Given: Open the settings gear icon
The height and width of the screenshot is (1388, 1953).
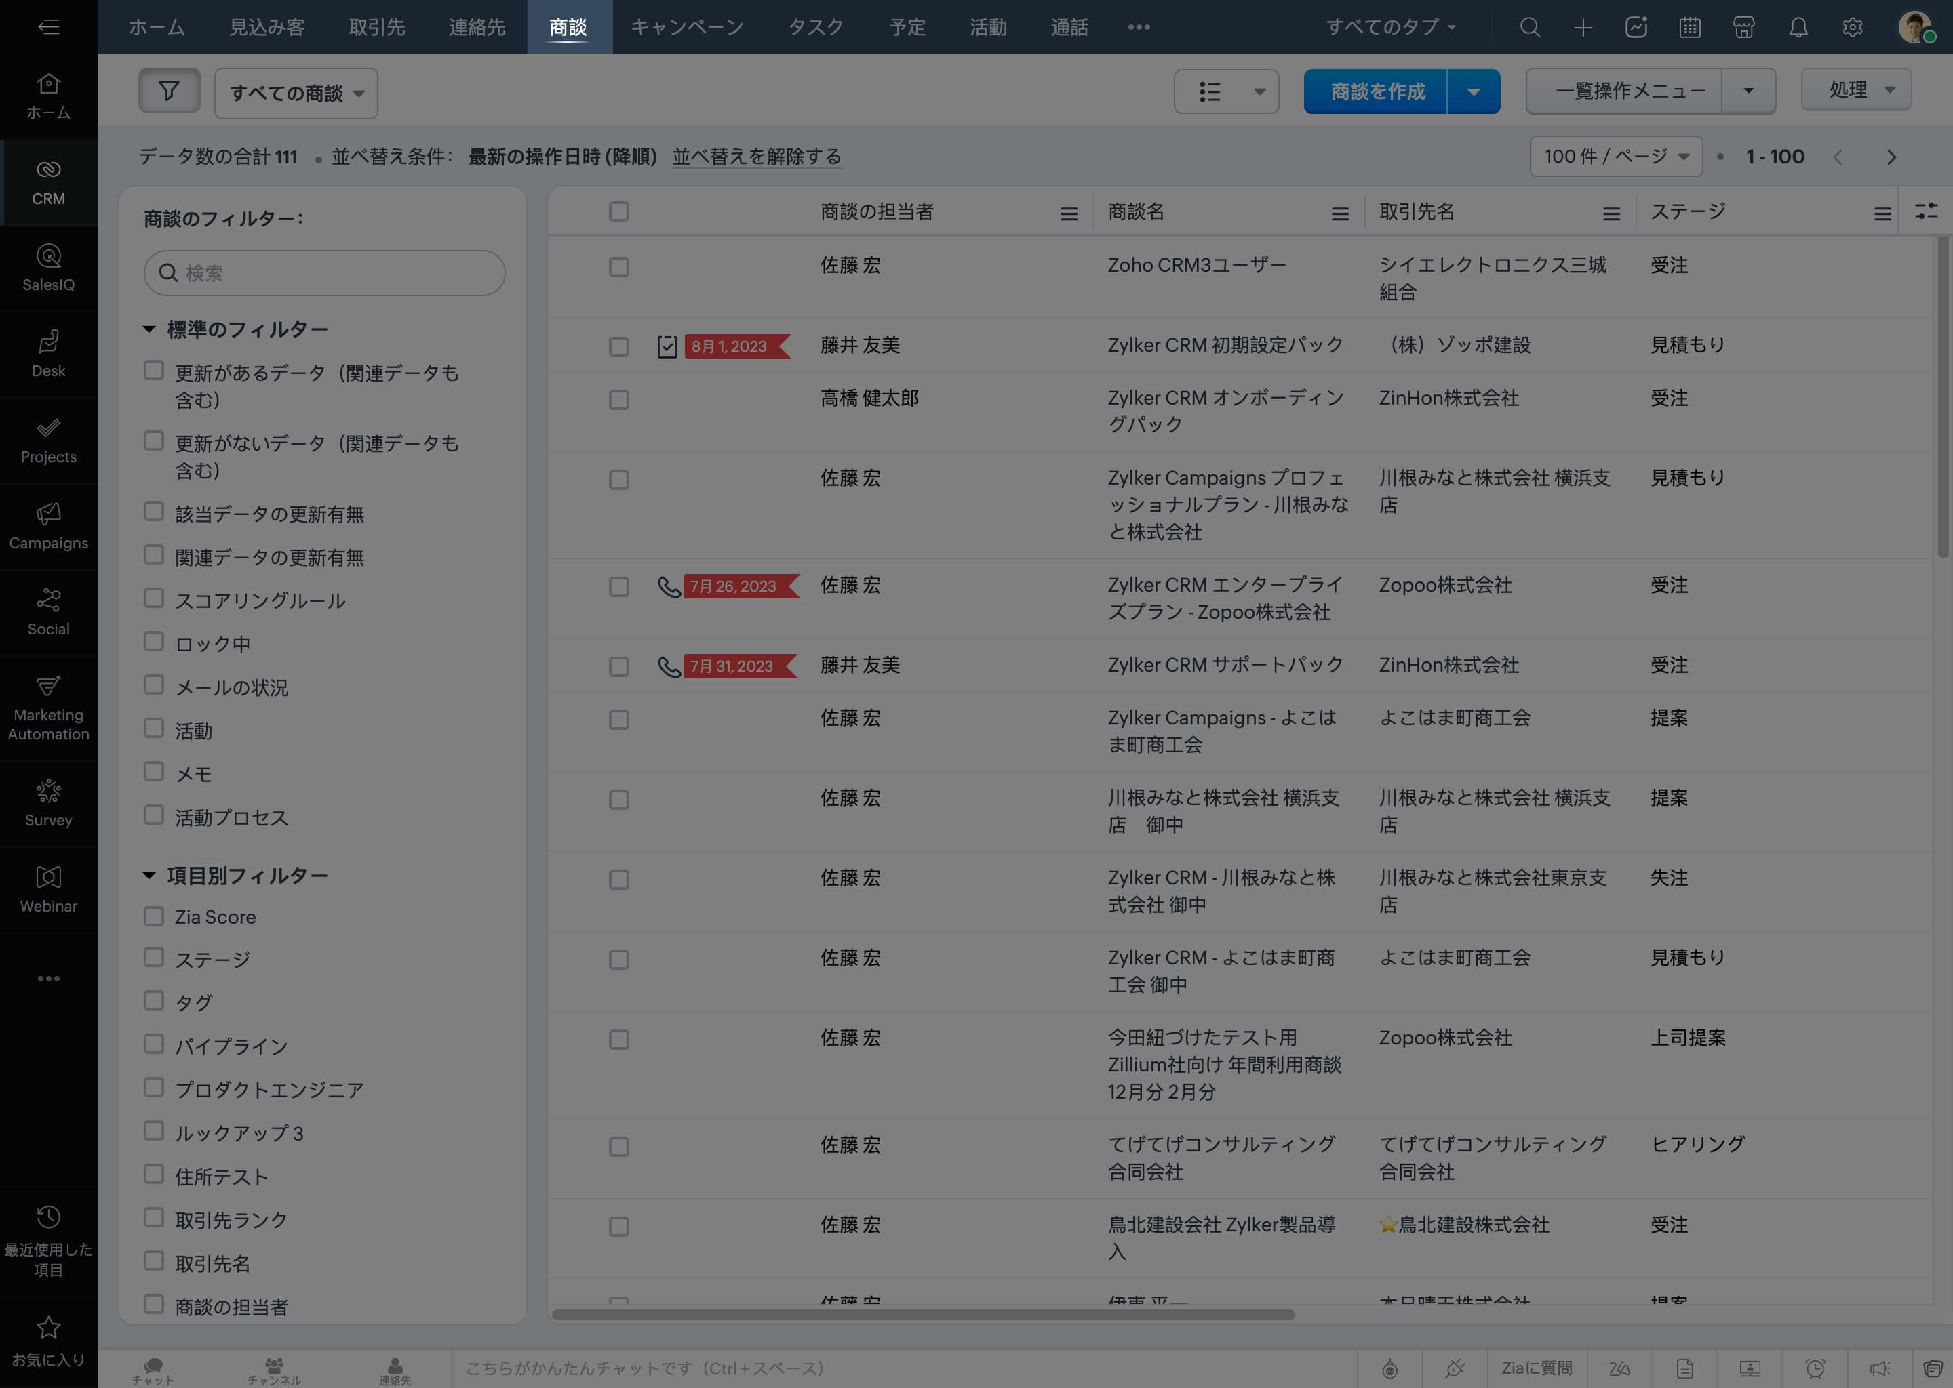Looking at the screenshot, I should tap(1852, 27).
